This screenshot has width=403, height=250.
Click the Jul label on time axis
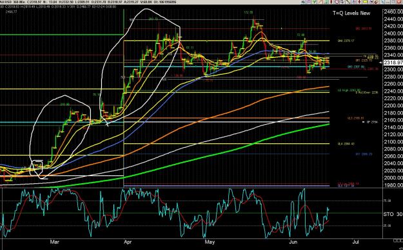point(355,242)
